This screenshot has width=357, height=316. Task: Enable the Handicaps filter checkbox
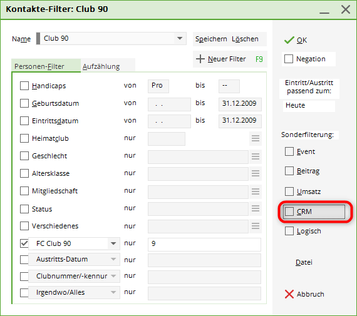[24, 86]
